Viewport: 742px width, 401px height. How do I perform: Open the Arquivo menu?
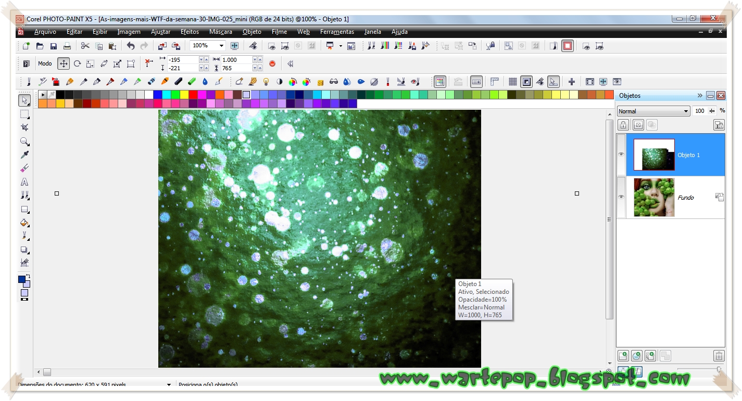click(45, 32)
